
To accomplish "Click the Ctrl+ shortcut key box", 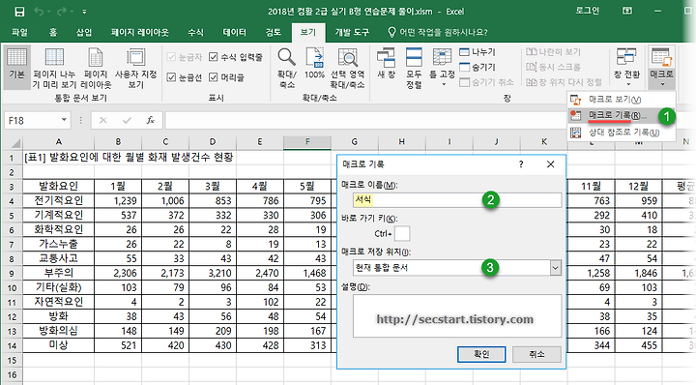I will point(402,233).
